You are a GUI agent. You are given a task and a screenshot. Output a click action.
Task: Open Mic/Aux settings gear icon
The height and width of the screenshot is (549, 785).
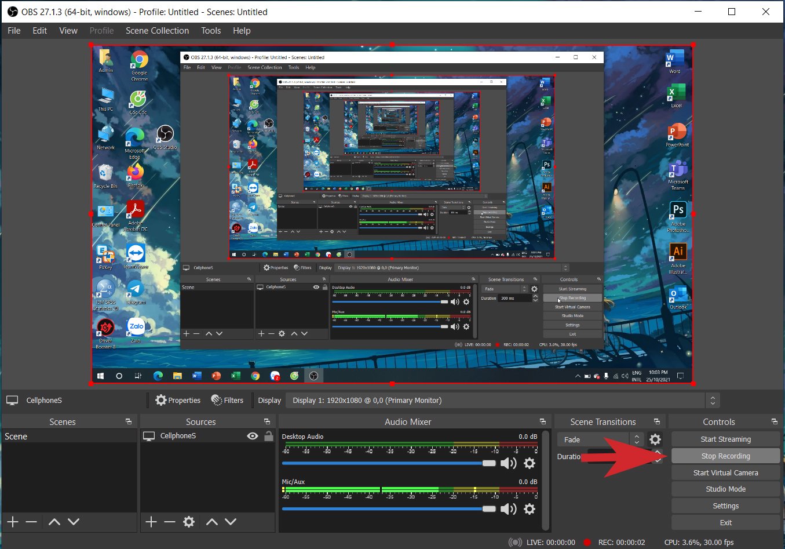pyautogui.click(x=529, y=509)
